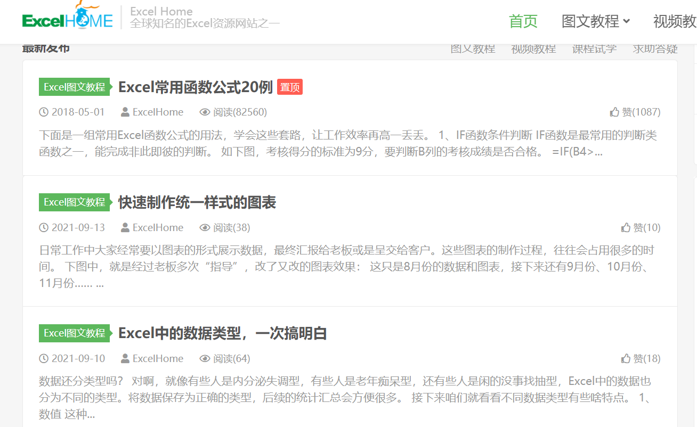Expand the 图文教程 dropdown menu

(x=596, y=21)
